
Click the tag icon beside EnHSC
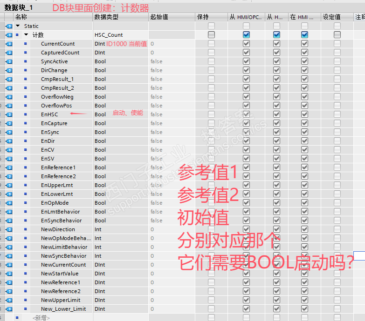[x=9, y=114]
